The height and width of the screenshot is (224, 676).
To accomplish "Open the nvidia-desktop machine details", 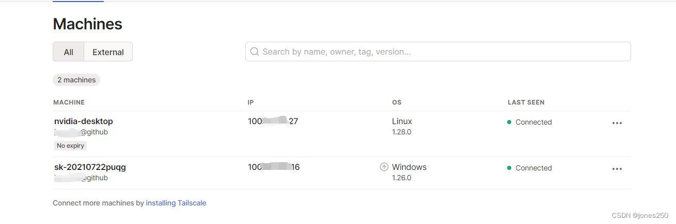I will click(84, 122).
